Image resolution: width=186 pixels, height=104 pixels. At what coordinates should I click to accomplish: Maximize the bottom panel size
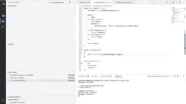(181, 76)
